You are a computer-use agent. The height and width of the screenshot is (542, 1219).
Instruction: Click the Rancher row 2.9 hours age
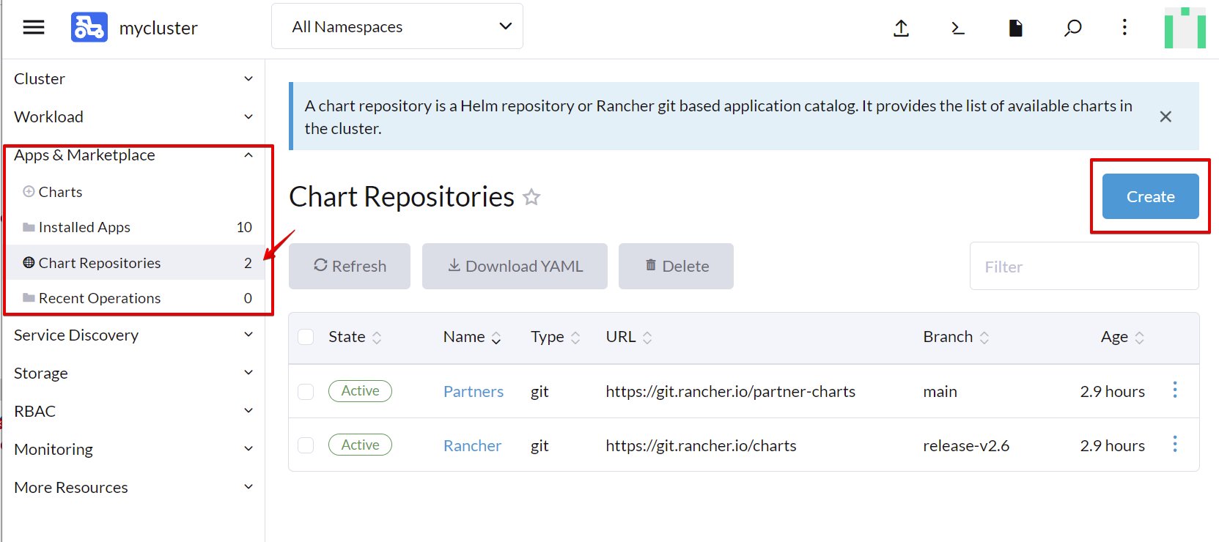click(1112, 445)
